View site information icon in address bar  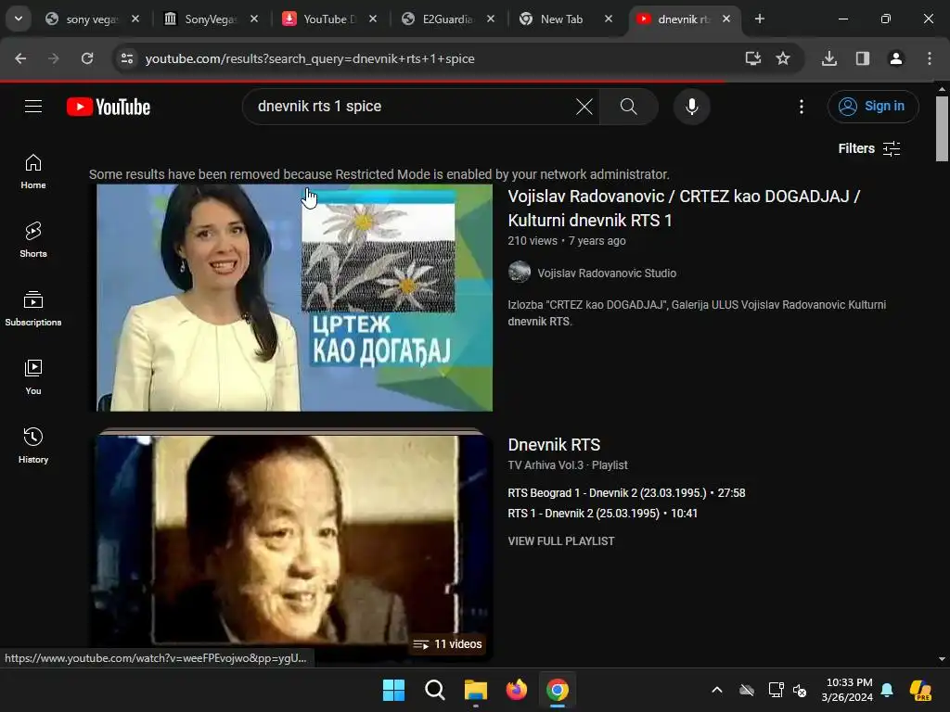tap(127, 58)
